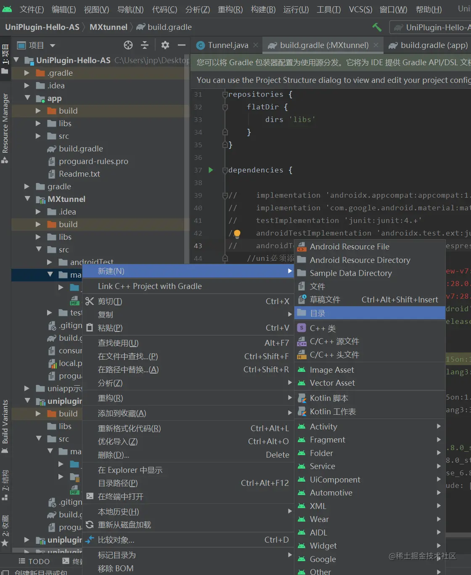Screen dimensions: 471x575
Task: Hide the project panel with minus icon
Action: (182, 45)
